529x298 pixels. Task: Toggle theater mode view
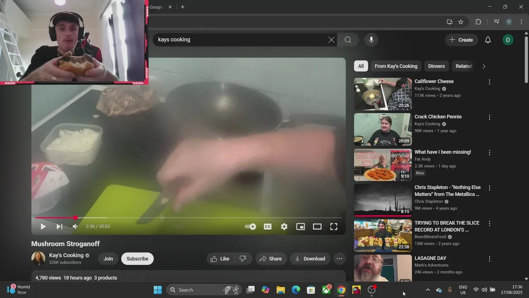point(317,226)
